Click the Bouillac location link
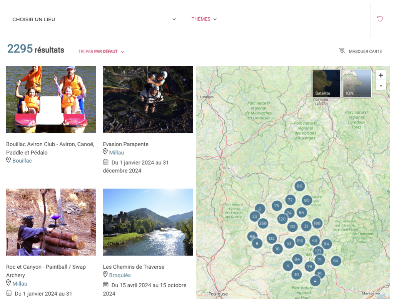Image resolution: width=394 pixels, height=299 pixels. [x=22, y=161]
